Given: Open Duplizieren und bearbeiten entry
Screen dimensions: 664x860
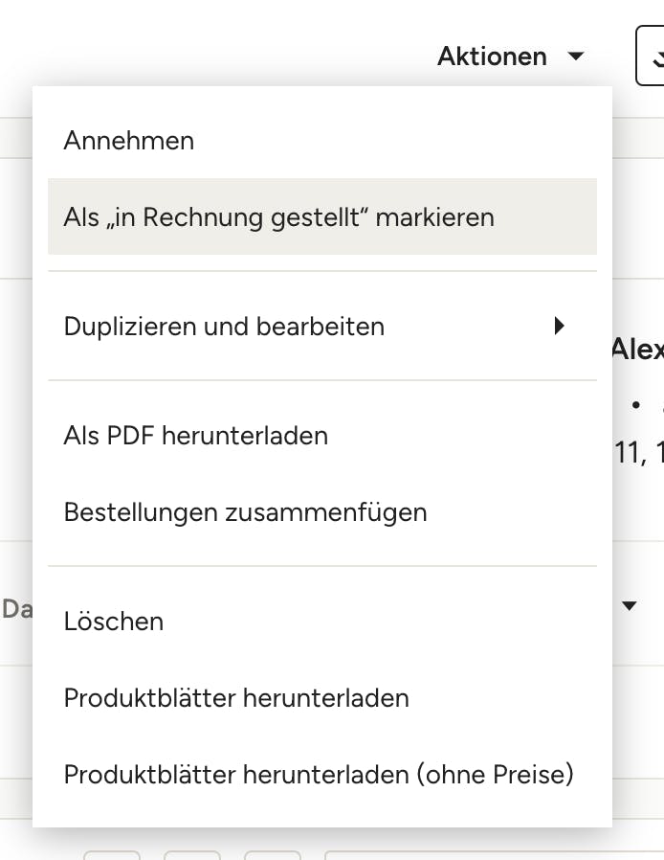Looking at the screenshot, I should click(322, 326).
